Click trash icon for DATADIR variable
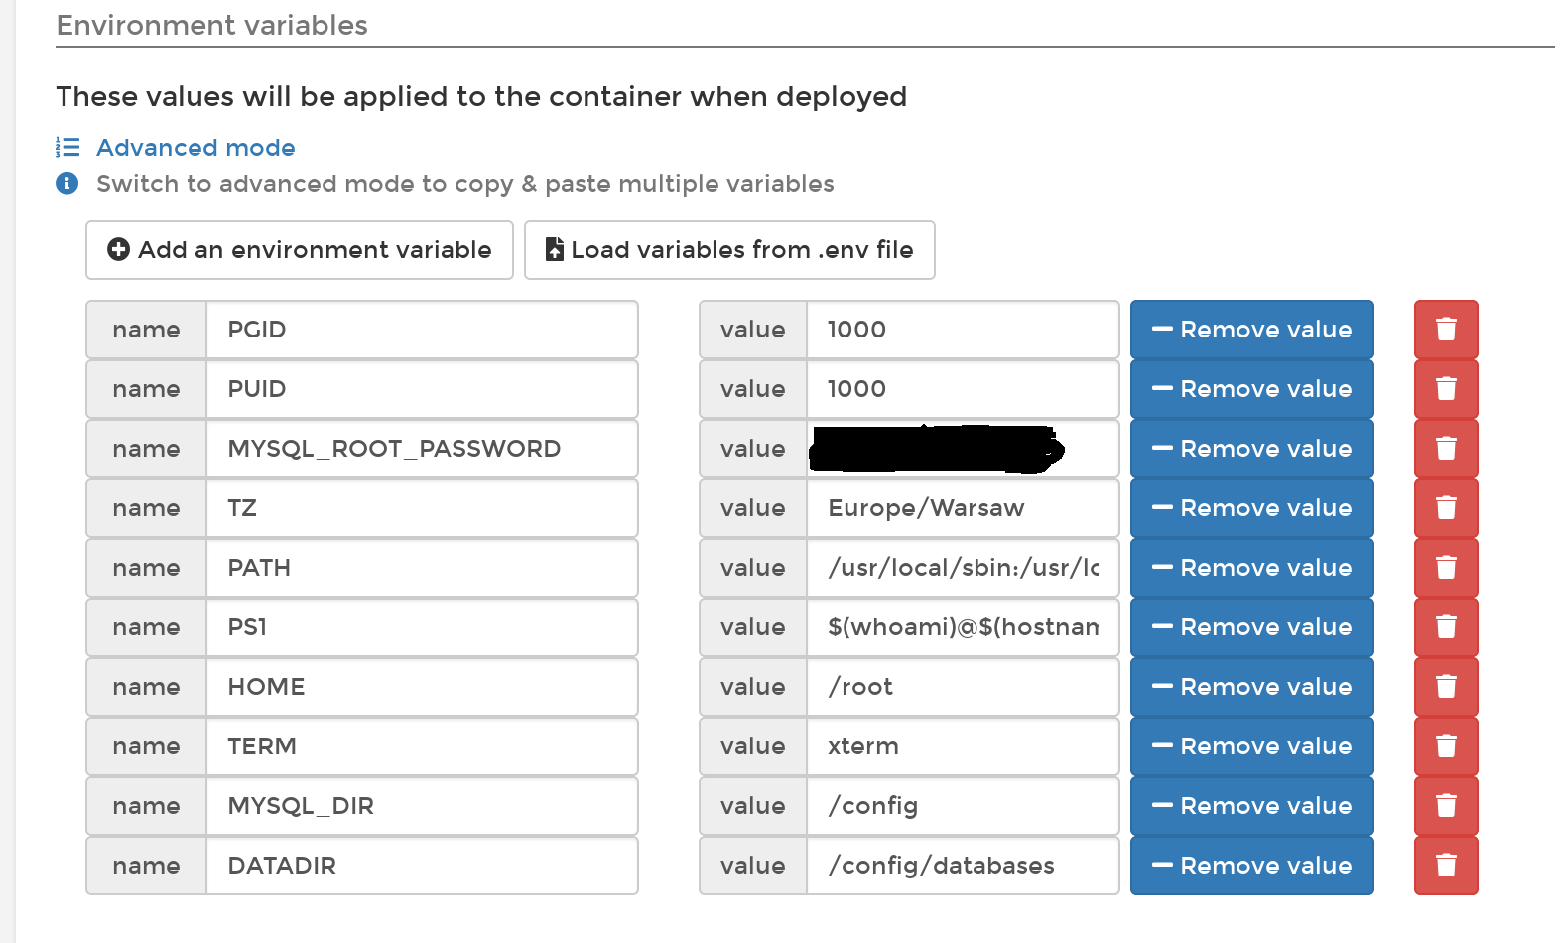 [1445, 866]
